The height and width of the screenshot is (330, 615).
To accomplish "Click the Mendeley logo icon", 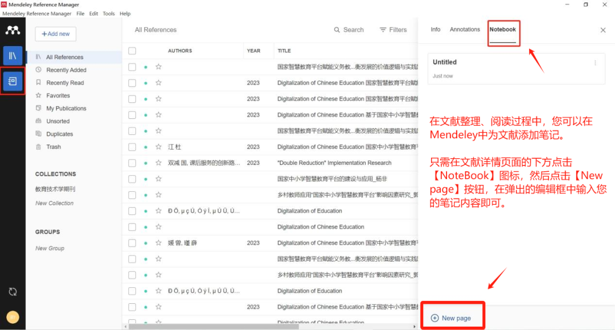I will point(13,30).
